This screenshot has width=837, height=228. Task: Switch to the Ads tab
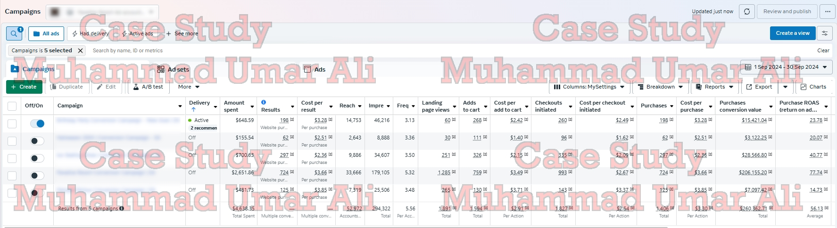coord(315,69)
